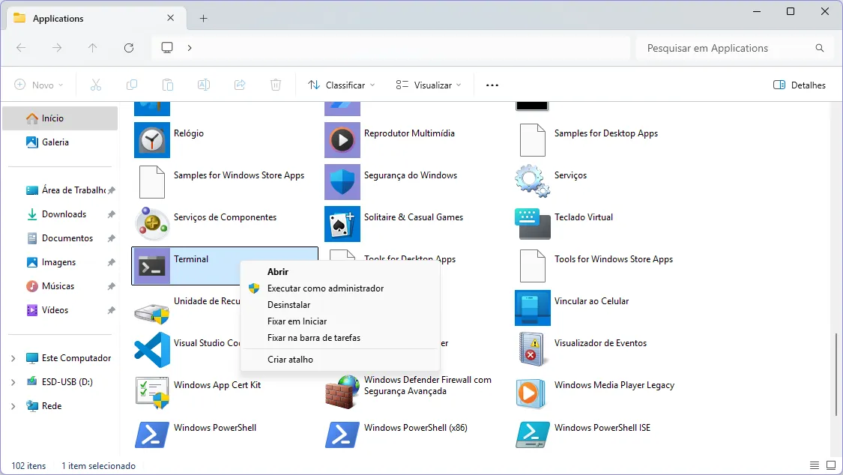Viewport: 843px width, 475px height.
Task: Select the Serviços de Componentes icon
Action: [x=152, y=223]
